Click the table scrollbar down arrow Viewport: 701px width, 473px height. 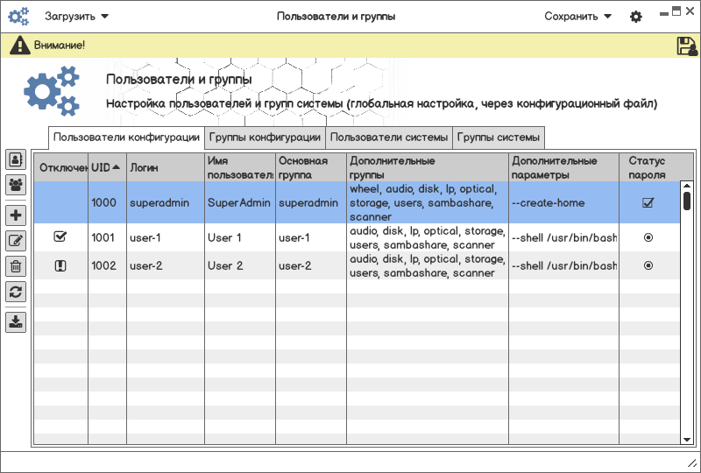click(687, 440)
